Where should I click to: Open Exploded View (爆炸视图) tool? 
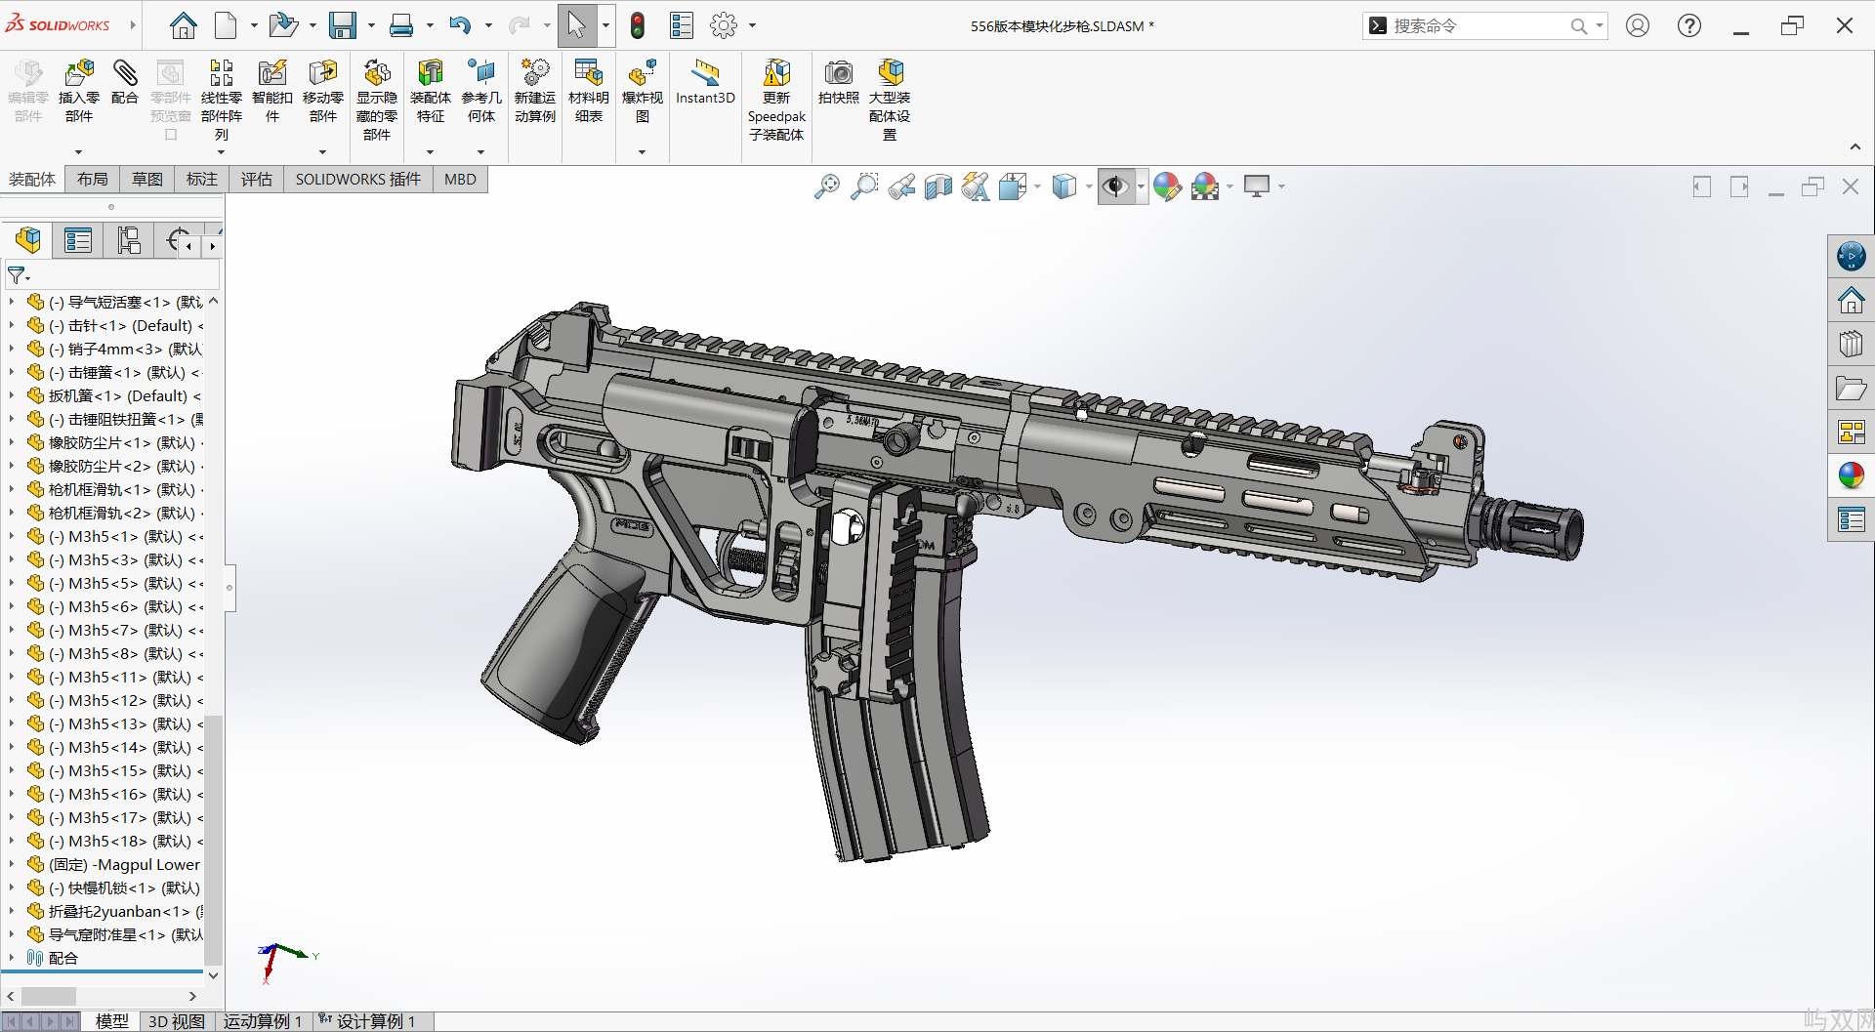coord(642,74)
